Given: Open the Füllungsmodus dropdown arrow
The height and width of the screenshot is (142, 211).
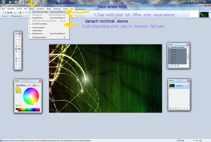Looking at the screenshot, I should (26, 16).
